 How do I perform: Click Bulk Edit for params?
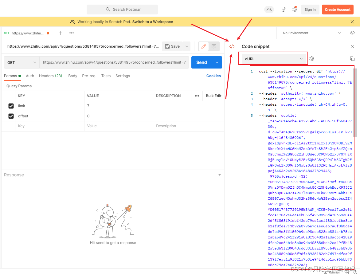click(213, 96)
